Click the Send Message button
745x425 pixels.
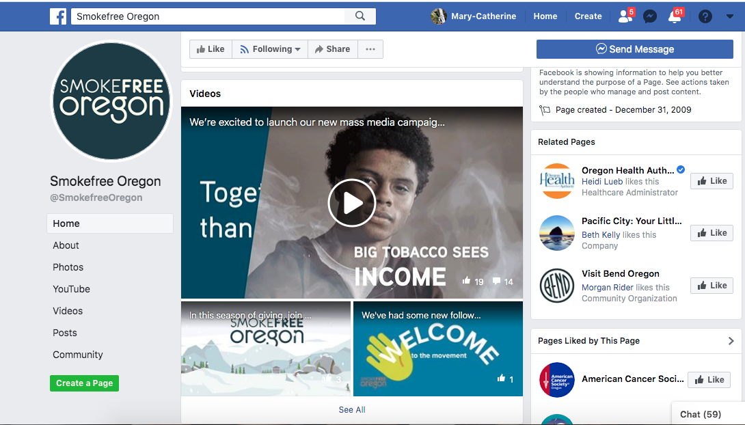point(635,49)
